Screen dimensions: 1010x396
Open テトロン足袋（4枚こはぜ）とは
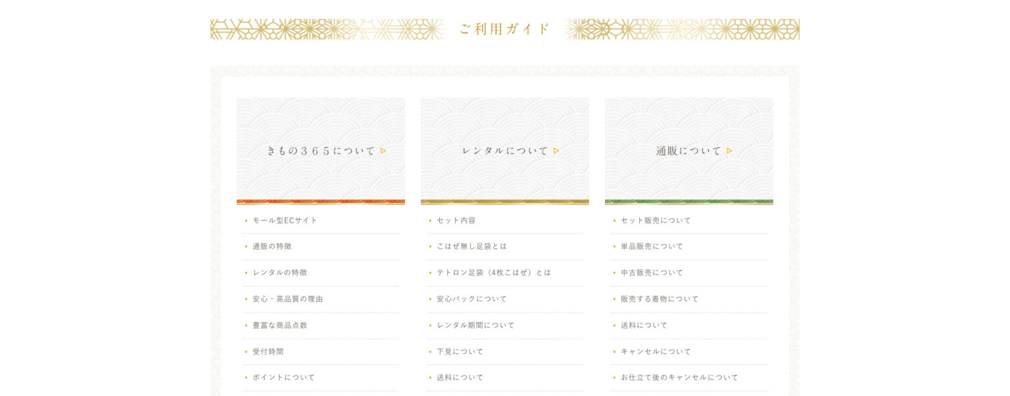(x=494, y=272)
